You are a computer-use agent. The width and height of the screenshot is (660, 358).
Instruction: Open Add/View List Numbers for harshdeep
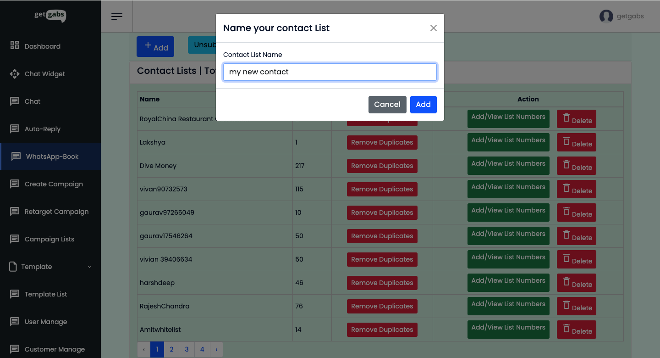coord(508,283)
